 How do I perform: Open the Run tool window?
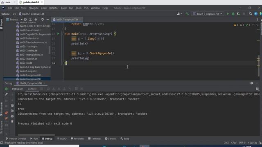tap(34, 138)
